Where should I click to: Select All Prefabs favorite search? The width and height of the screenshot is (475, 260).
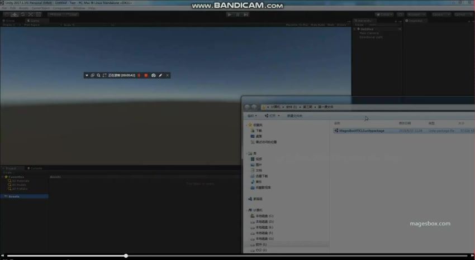(18, 189)
